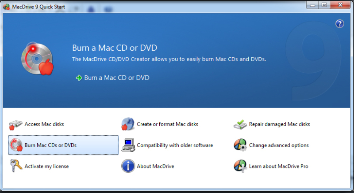Click the Learn about MacDrive Pro icon

[x=240, y=166]
